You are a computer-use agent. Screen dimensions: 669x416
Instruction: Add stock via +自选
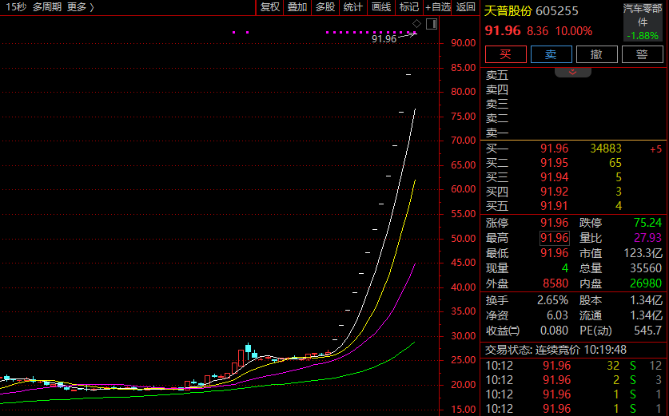pos(438,7)
